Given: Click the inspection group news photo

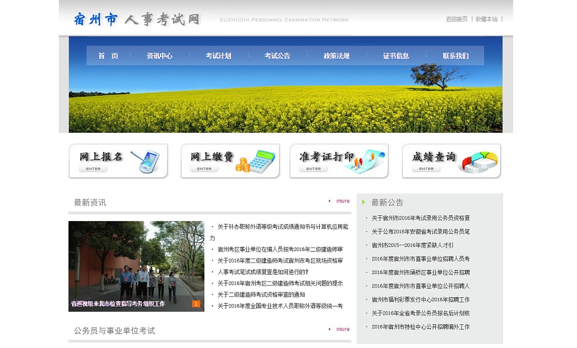Looking at the screenshot, I should [136, 266].
